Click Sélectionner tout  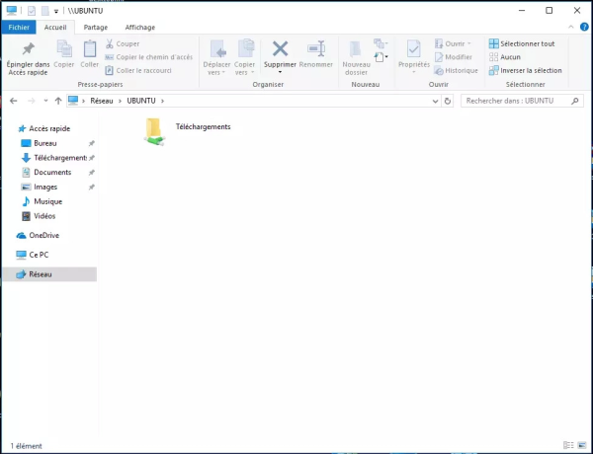(526, 43)
